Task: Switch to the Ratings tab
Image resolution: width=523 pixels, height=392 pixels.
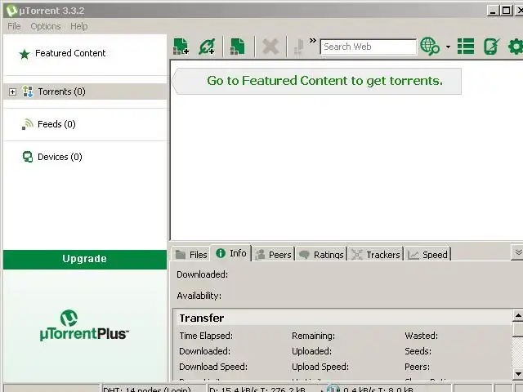Action: pos(321,254)
